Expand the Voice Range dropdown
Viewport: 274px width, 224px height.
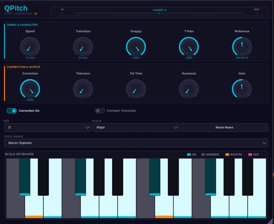(136, 143)
